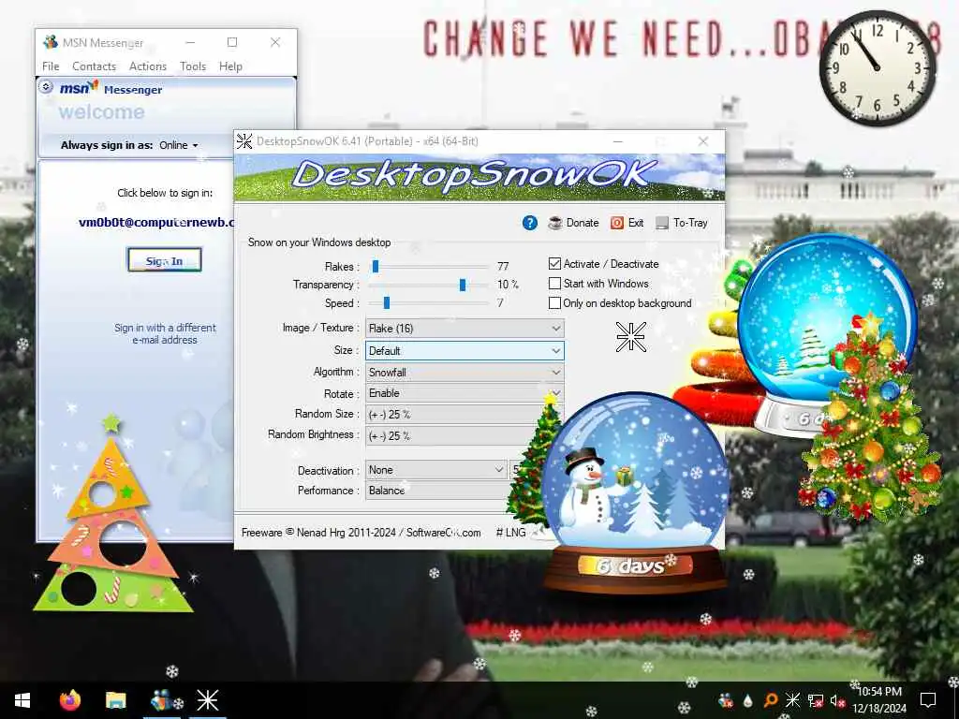Open the Help menu in MSN Messenger
959x719 pixels.
click(x=230, y=66)
